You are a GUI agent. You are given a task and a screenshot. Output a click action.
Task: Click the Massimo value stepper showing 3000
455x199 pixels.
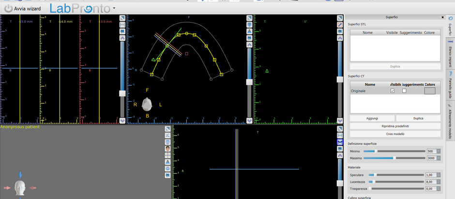(x=439, y=158)
